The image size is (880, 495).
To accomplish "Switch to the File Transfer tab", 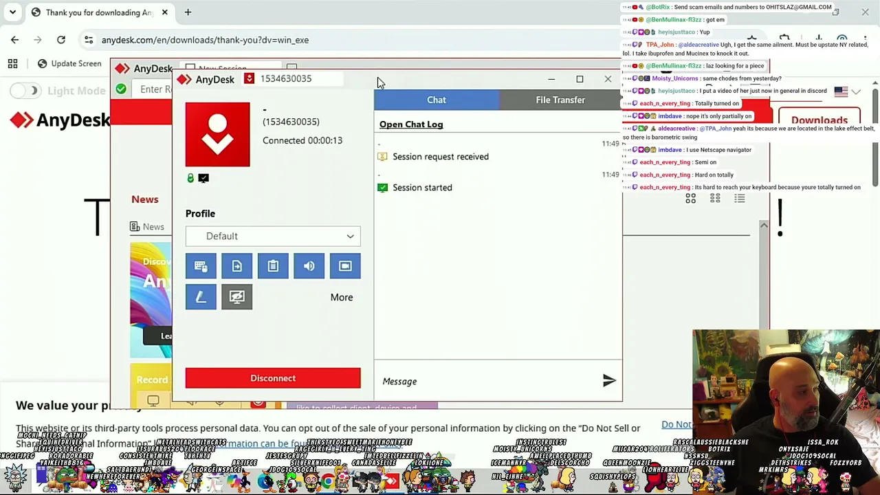I will point(560,100).
